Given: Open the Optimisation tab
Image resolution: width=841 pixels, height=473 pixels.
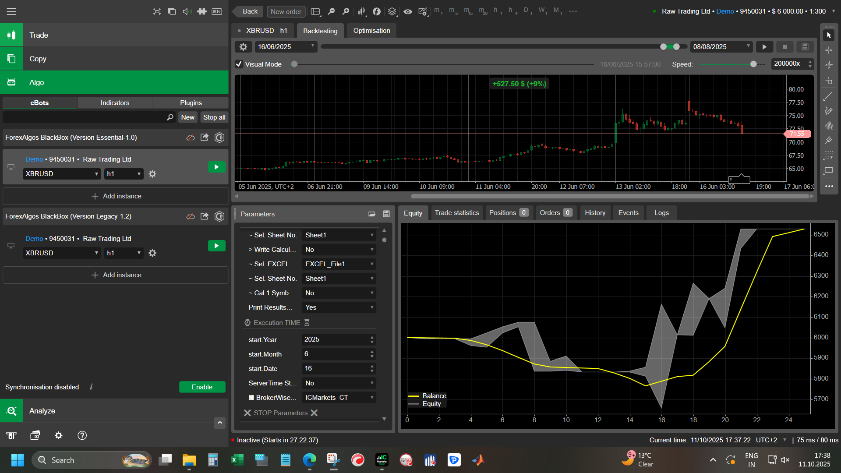Looking at the screenshot, I should coord(371,31).
